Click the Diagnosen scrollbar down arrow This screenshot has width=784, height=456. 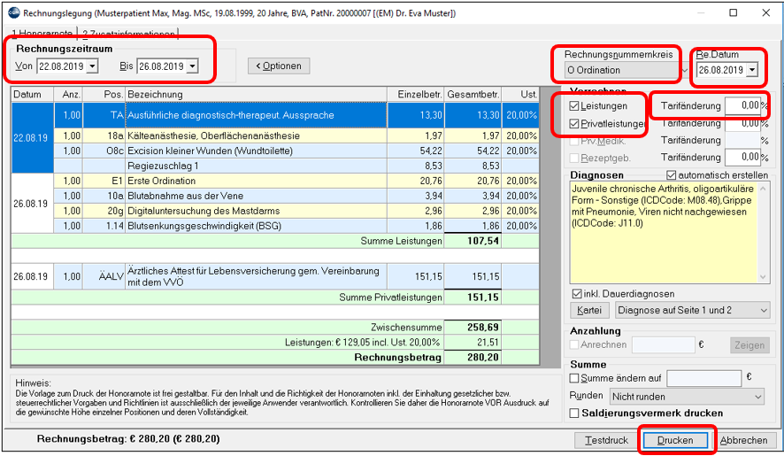coord(763,277)
